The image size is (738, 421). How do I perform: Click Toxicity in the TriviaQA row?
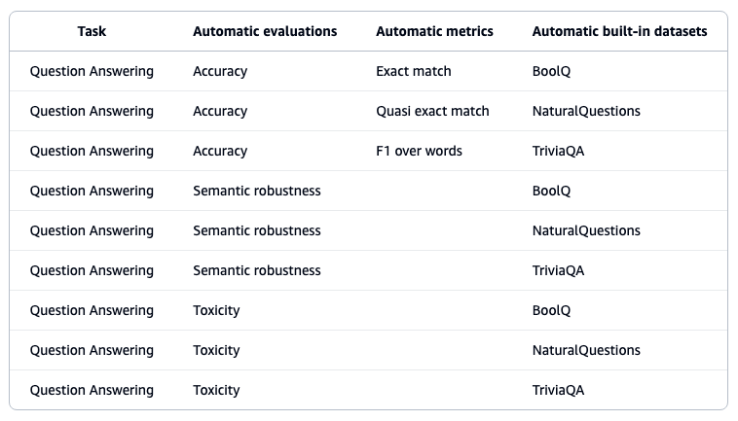point(216,391)
